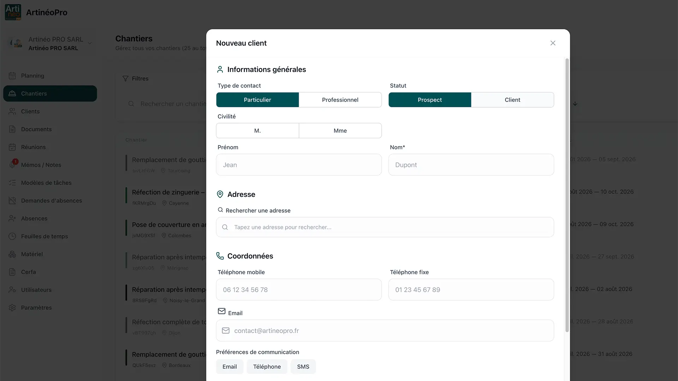Screen dimensions: 678x381
Task: Click the Filtres funnel icon
Action: (125, 78)
